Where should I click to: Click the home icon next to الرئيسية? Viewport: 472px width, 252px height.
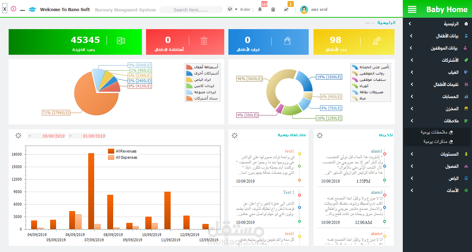466,24
